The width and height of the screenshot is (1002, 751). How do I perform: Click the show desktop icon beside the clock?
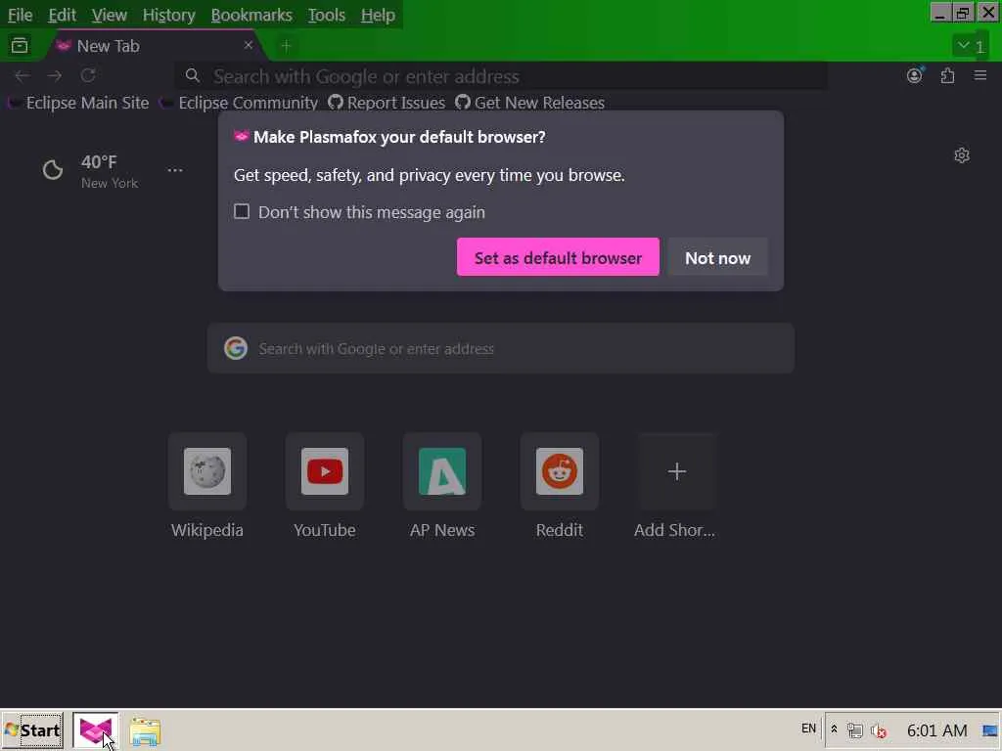[990, 730]
